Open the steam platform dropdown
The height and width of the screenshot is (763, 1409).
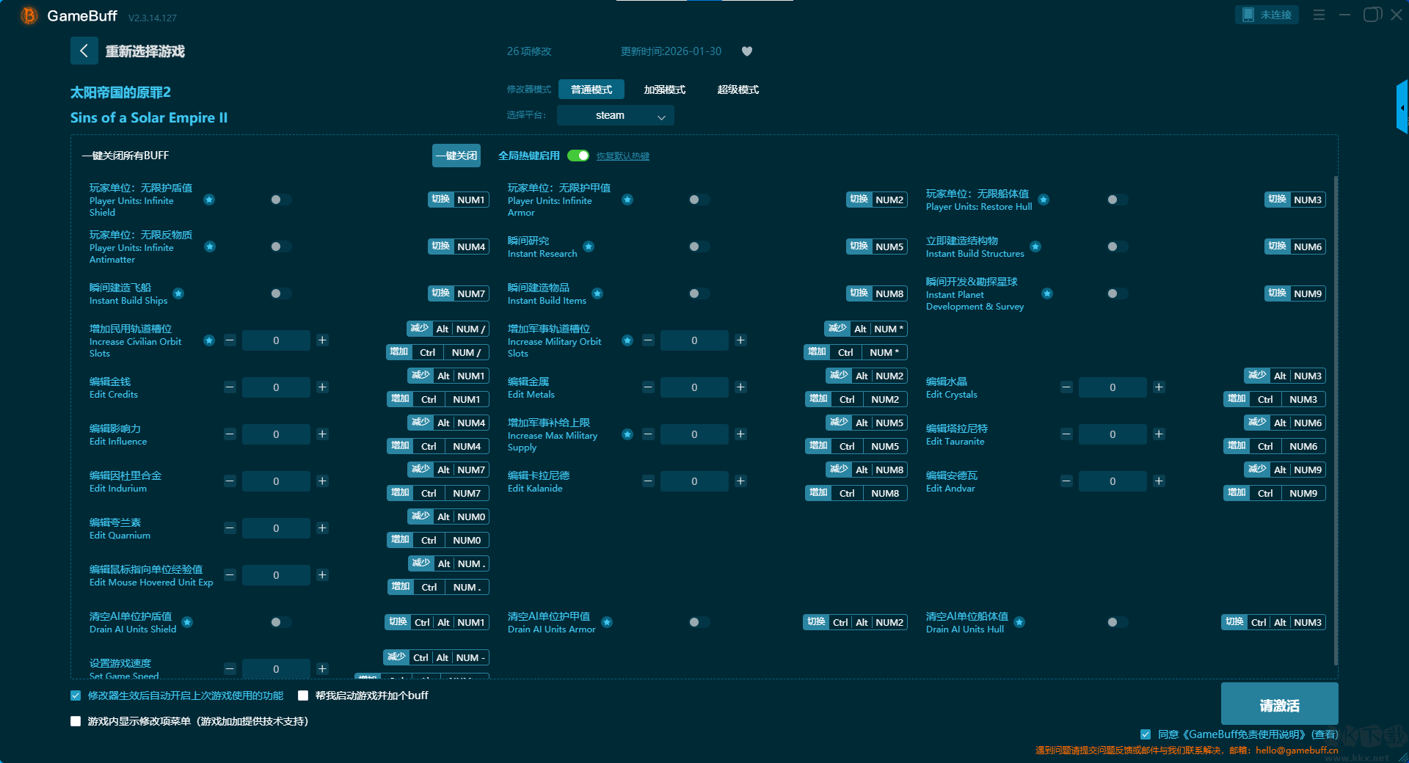click(615, 115)
